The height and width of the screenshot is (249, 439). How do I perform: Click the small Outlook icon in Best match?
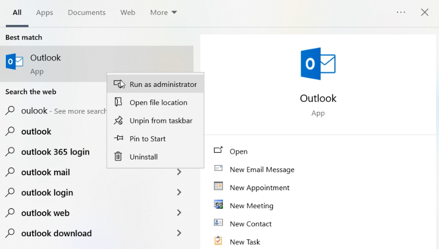click(x=14, y=61)
